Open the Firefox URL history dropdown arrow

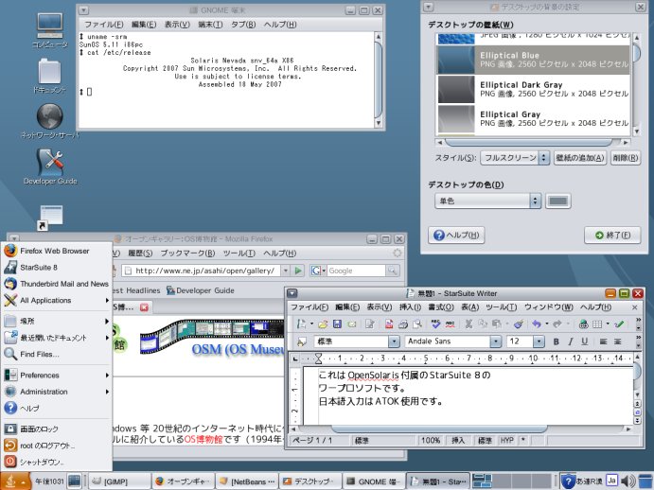(x=285, y=271)
